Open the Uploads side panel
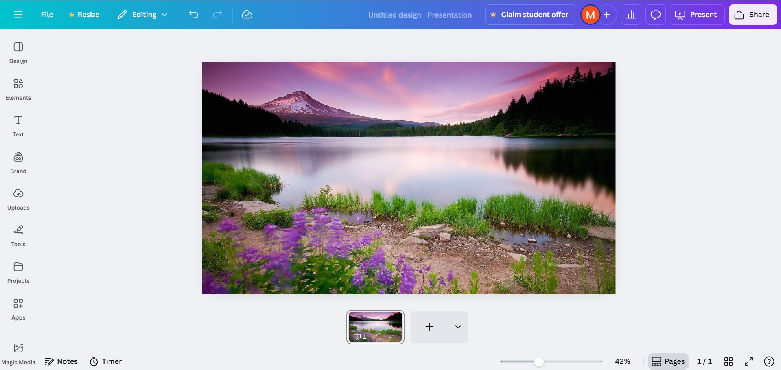Screen dimensions: 781x370 point(18,199)
